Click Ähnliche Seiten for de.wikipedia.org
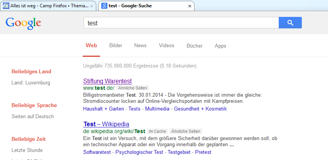328x160 pixels. pyautogui.click(x=186, y=132)
